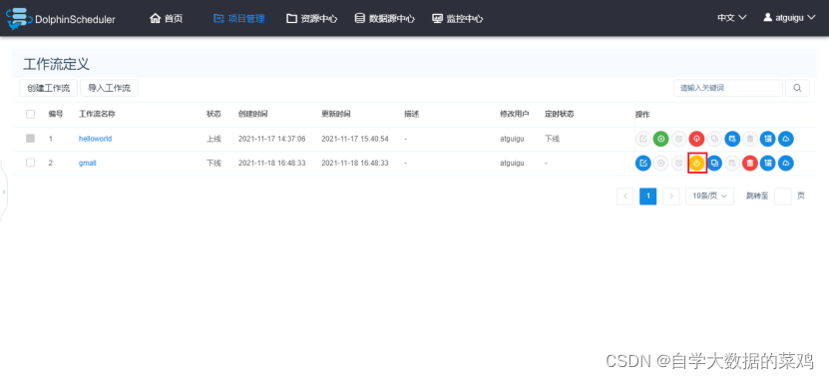Image resolution: width=829 pixels, height=379 pixels.
Task: Open the 中文 language dropdown
Action: (x=731, y=17)
